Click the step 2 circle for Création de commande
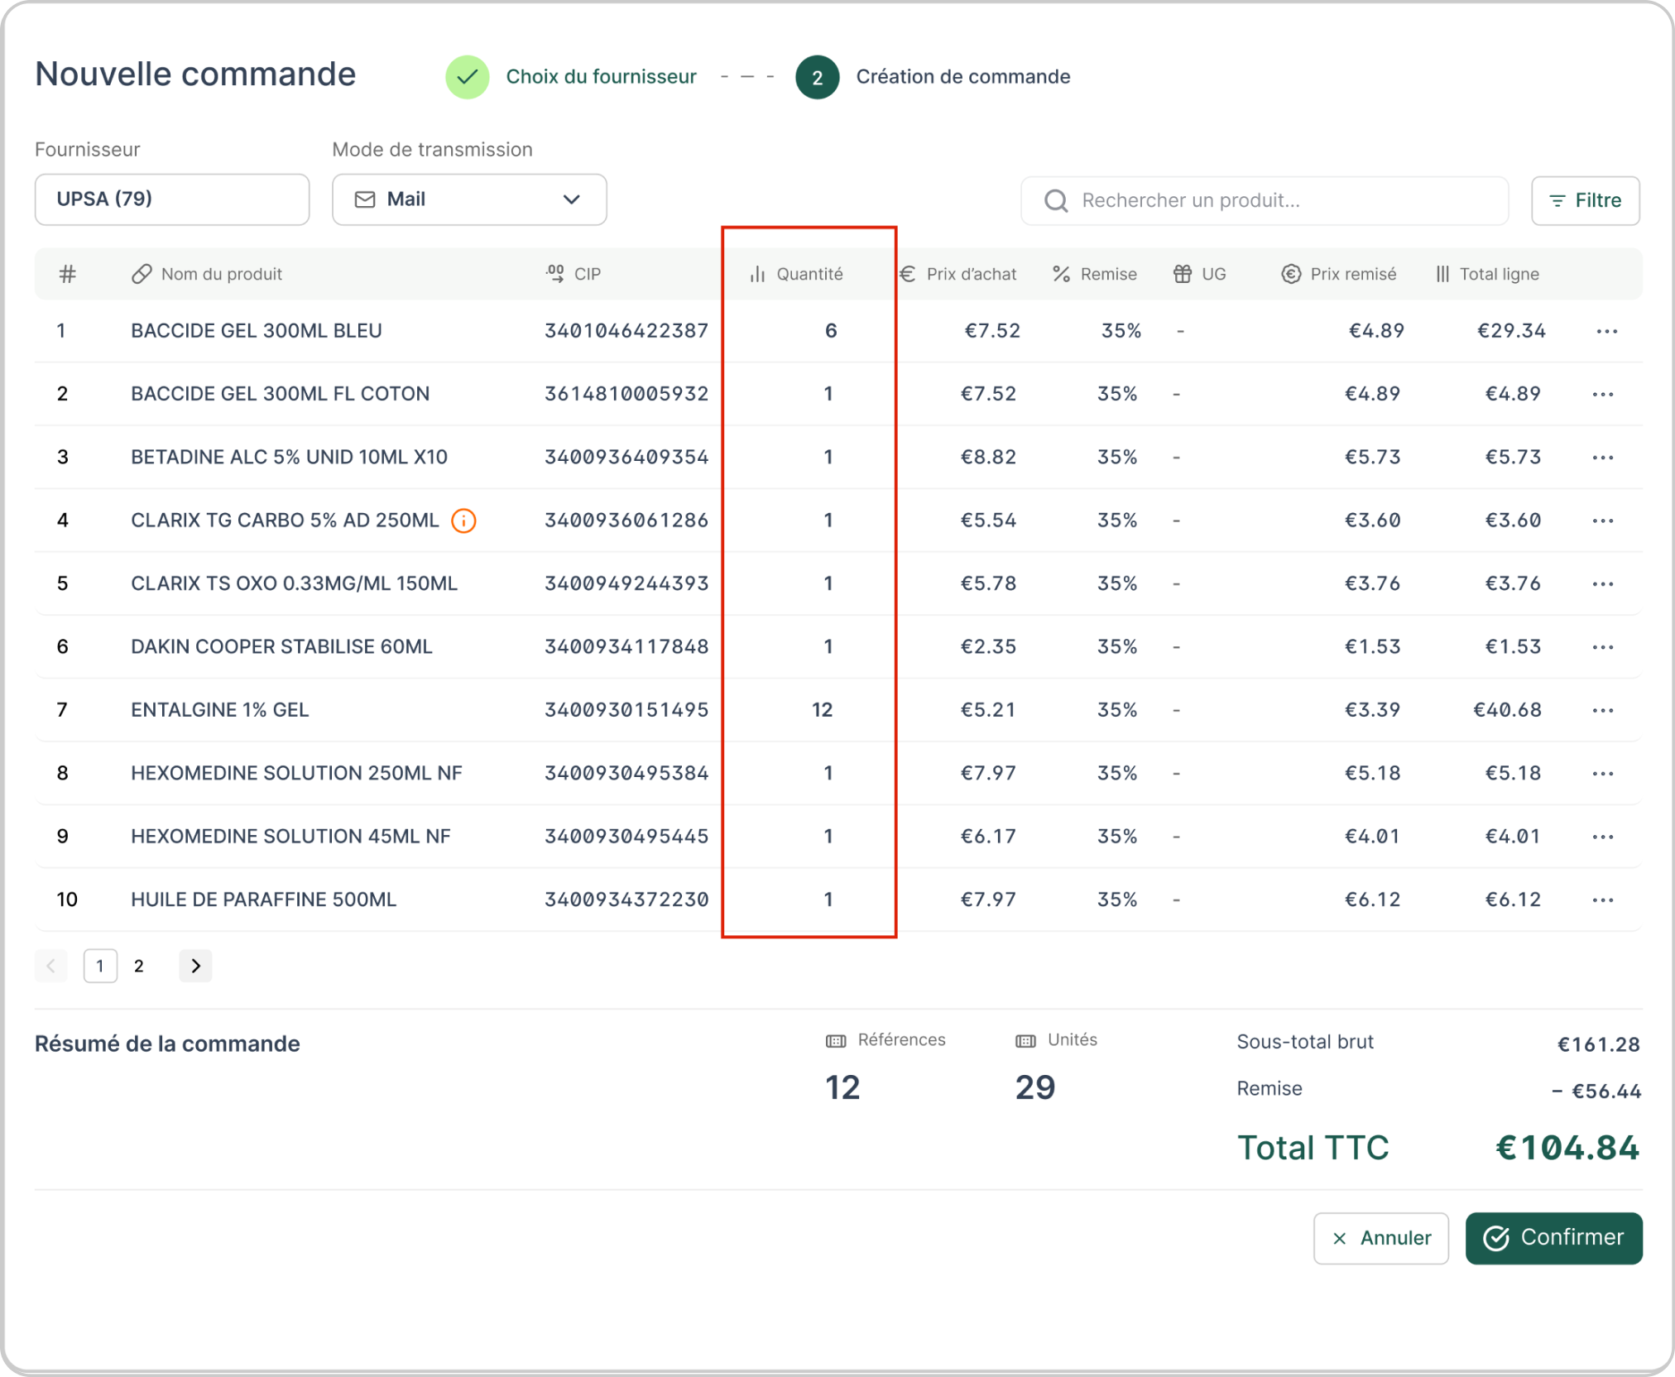The height and width of the screenshot is (1377, 1675). pos(817,77)
